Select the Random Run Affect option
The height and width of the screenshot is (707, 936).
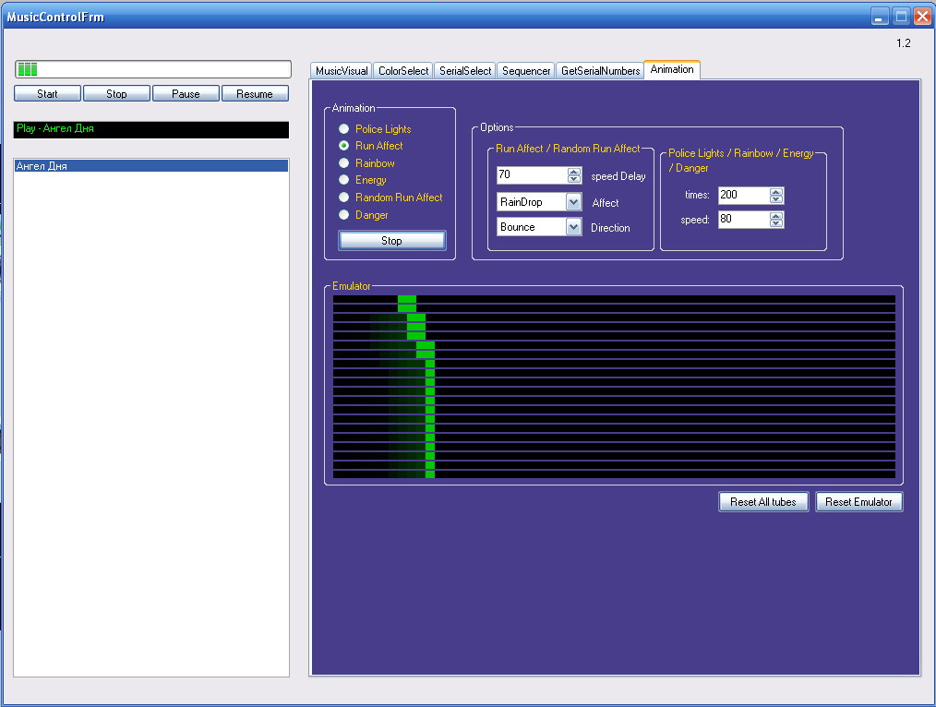pyautogui.click(x=345, y=198)
